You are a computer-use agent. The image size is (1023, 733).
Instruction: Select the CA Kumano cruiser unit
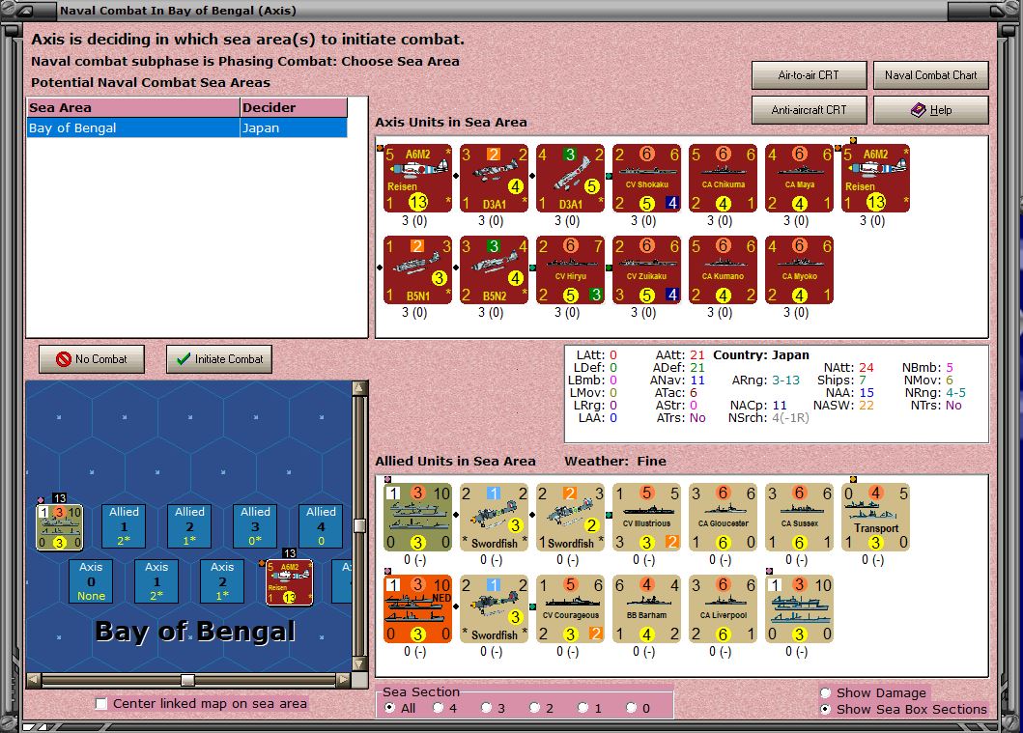click(x=723, y=270)
